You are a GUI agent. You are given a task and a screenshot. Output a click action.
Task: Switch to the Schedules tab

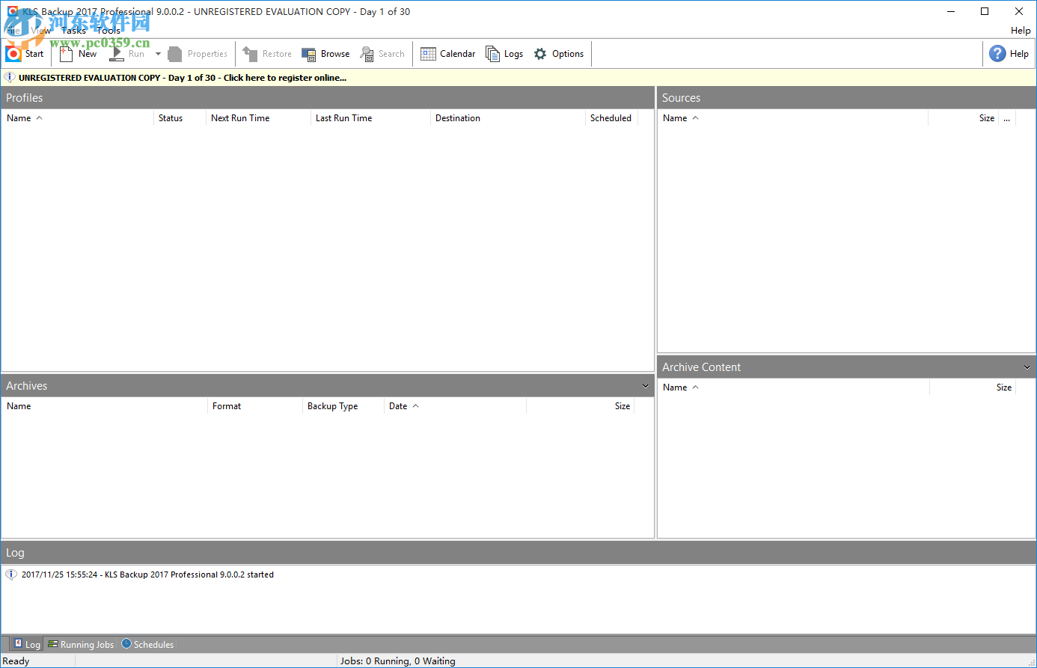coord(147,644)
